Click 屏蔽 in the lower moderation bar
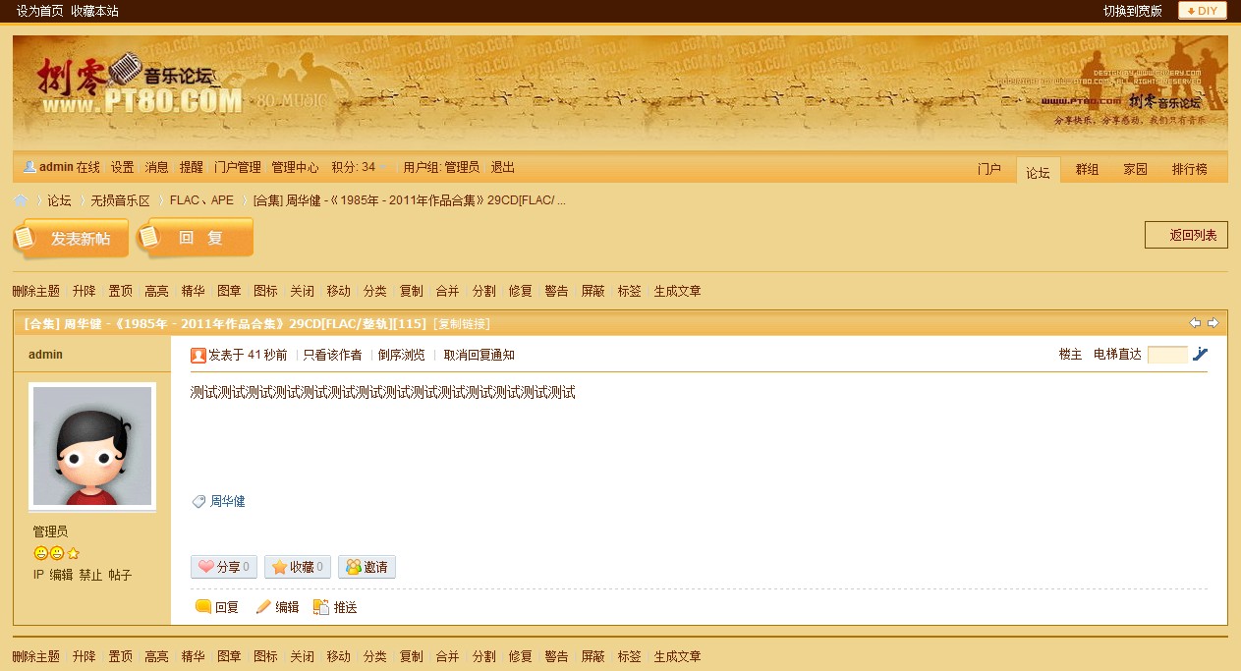Image resolution: width=1241 pixels, height=671 pixels. coord(592,656)
